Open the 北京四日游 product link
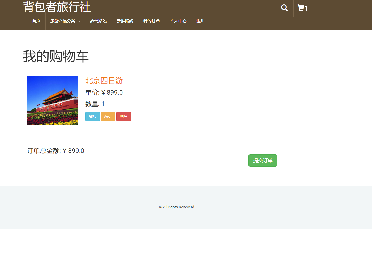The height and width of the screenshot is (263, 372). click(104, 80)
